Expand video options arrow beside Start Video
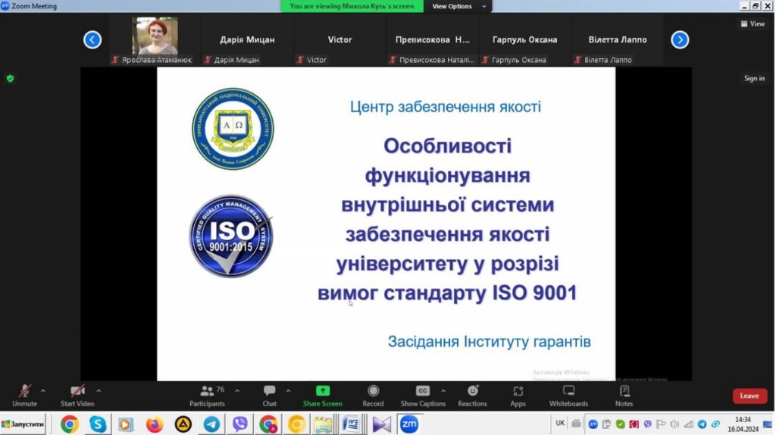Screen dimensions: 776x435 pyautogui.click(x=99, y=391)
